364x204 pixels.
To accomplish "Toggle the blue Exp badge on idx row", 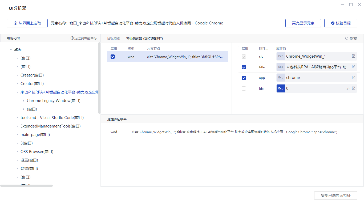I will [281, 88].
